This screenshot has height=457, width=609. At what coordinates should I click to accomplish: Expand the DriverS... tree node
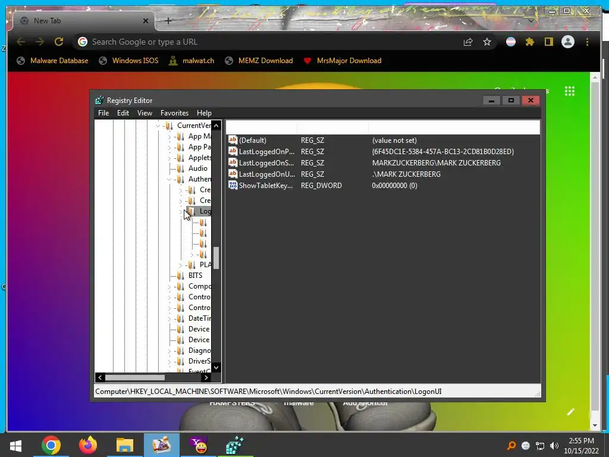pyautogui.click(x=169, y=361)
